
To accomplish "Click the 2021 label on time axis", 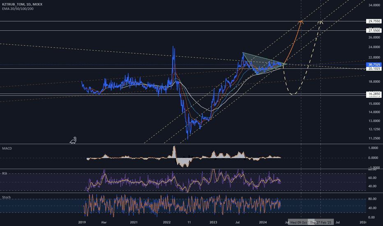I will (134, 222).
